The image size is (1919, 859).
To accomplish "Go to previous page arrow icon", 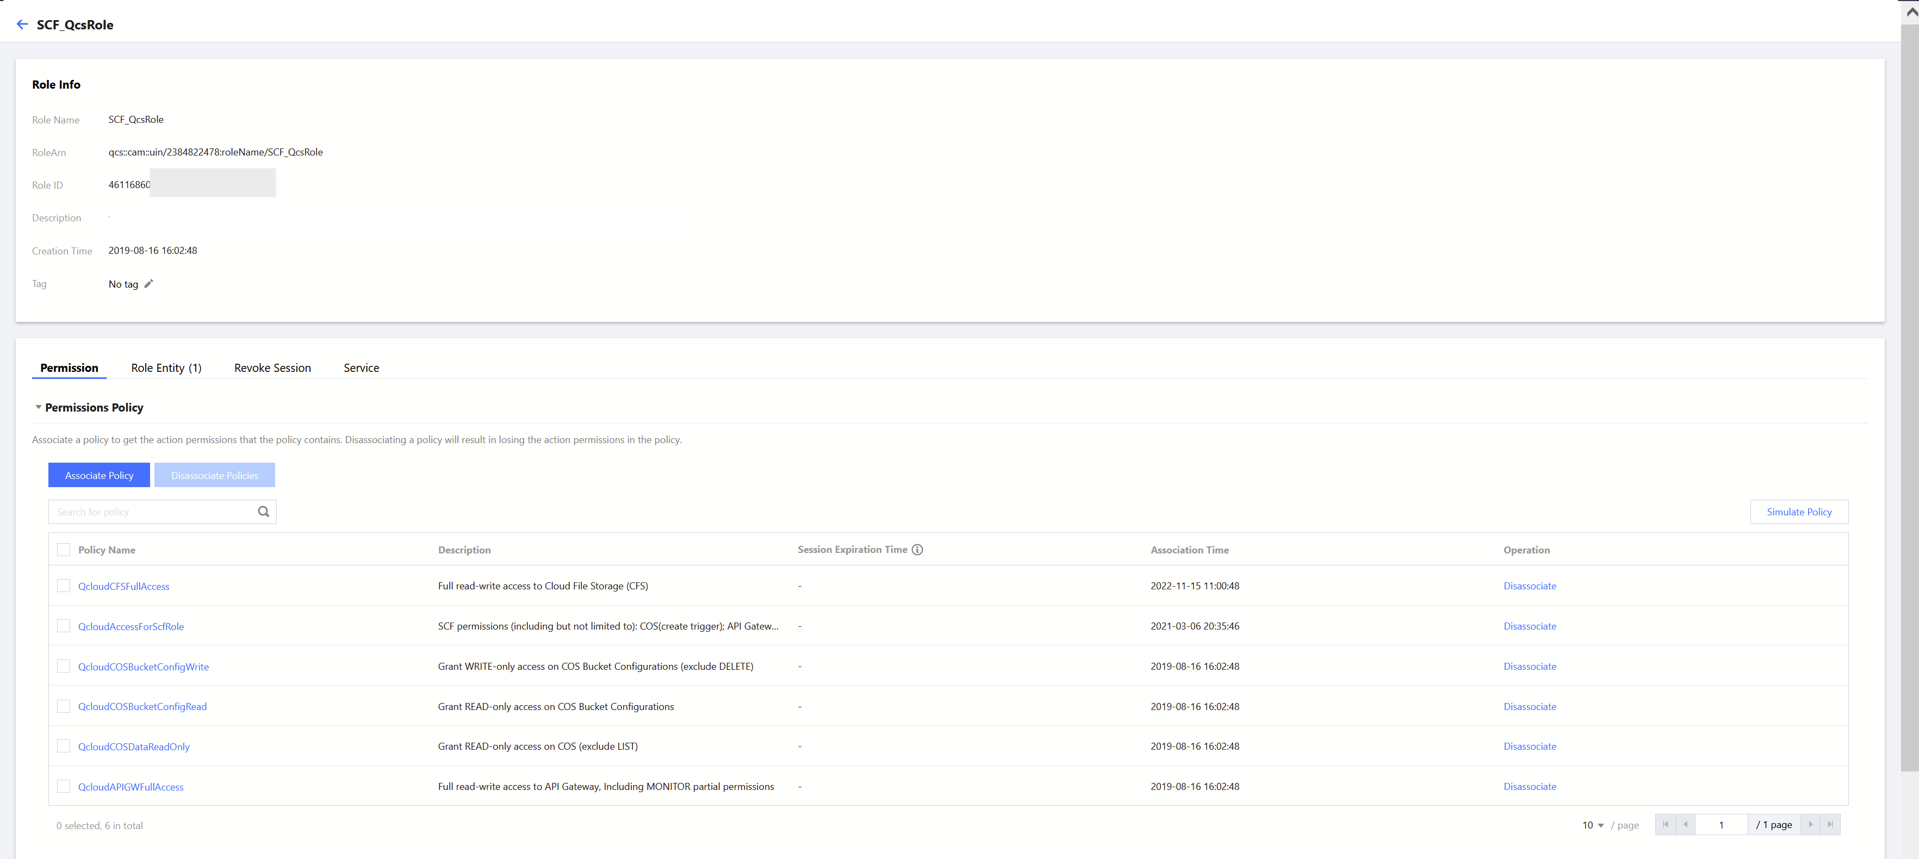I will tap(1685, 825).
